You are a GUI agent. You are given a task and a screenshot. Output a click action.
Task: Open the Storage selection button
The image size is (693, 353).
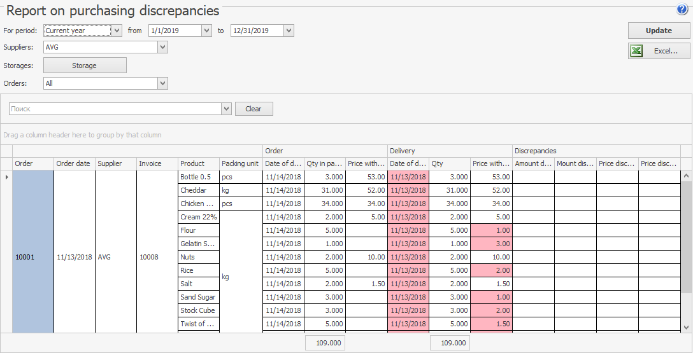[85, 66]
